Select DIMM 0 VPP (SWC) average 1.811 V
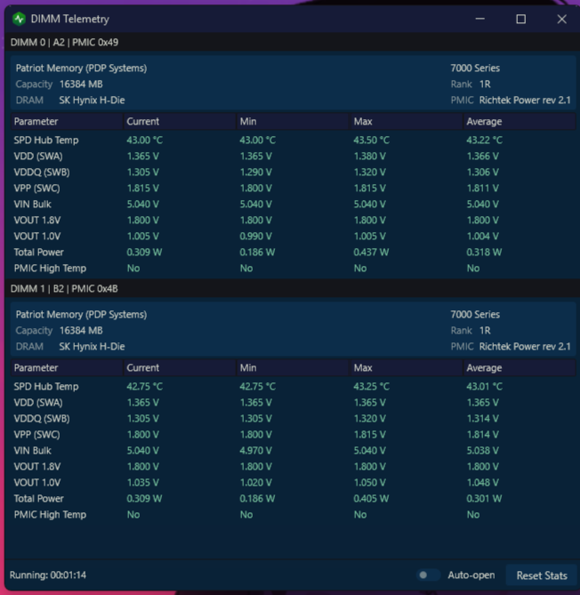Viewport: 580px width, 595px height. [x=482, y=188]
